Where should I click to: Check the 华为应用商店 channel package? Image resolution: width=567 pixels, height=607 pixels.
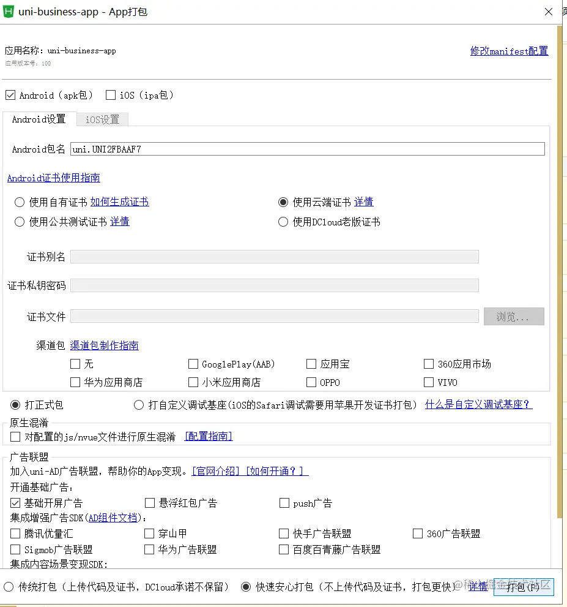(76, 382)
